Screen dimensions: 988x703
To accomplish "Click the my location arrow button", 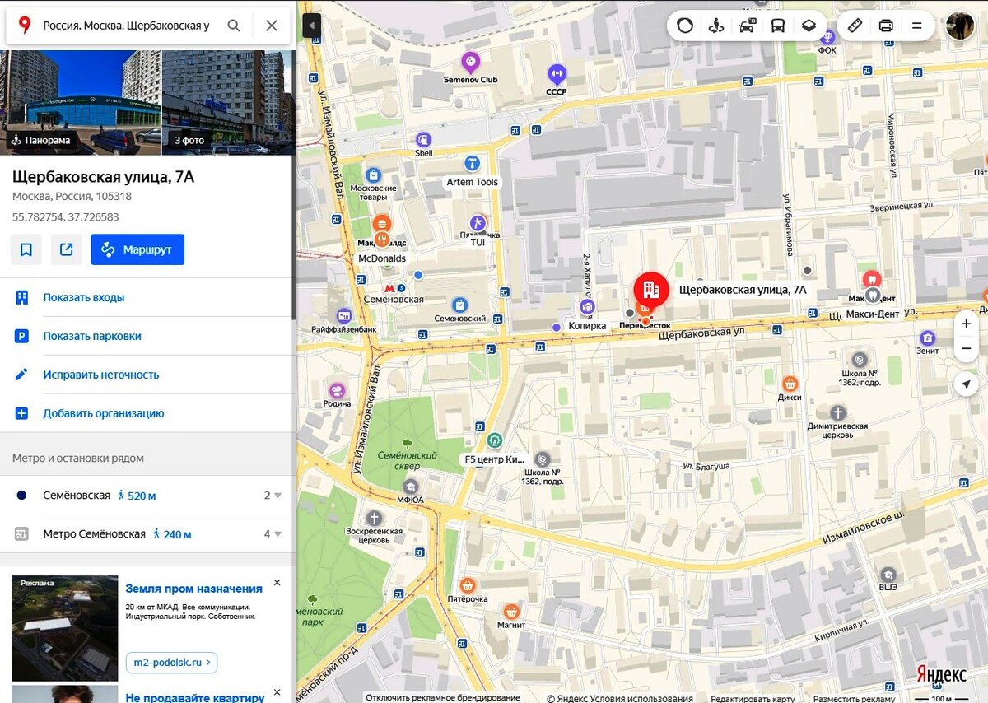I will click(x=967, y=384).
